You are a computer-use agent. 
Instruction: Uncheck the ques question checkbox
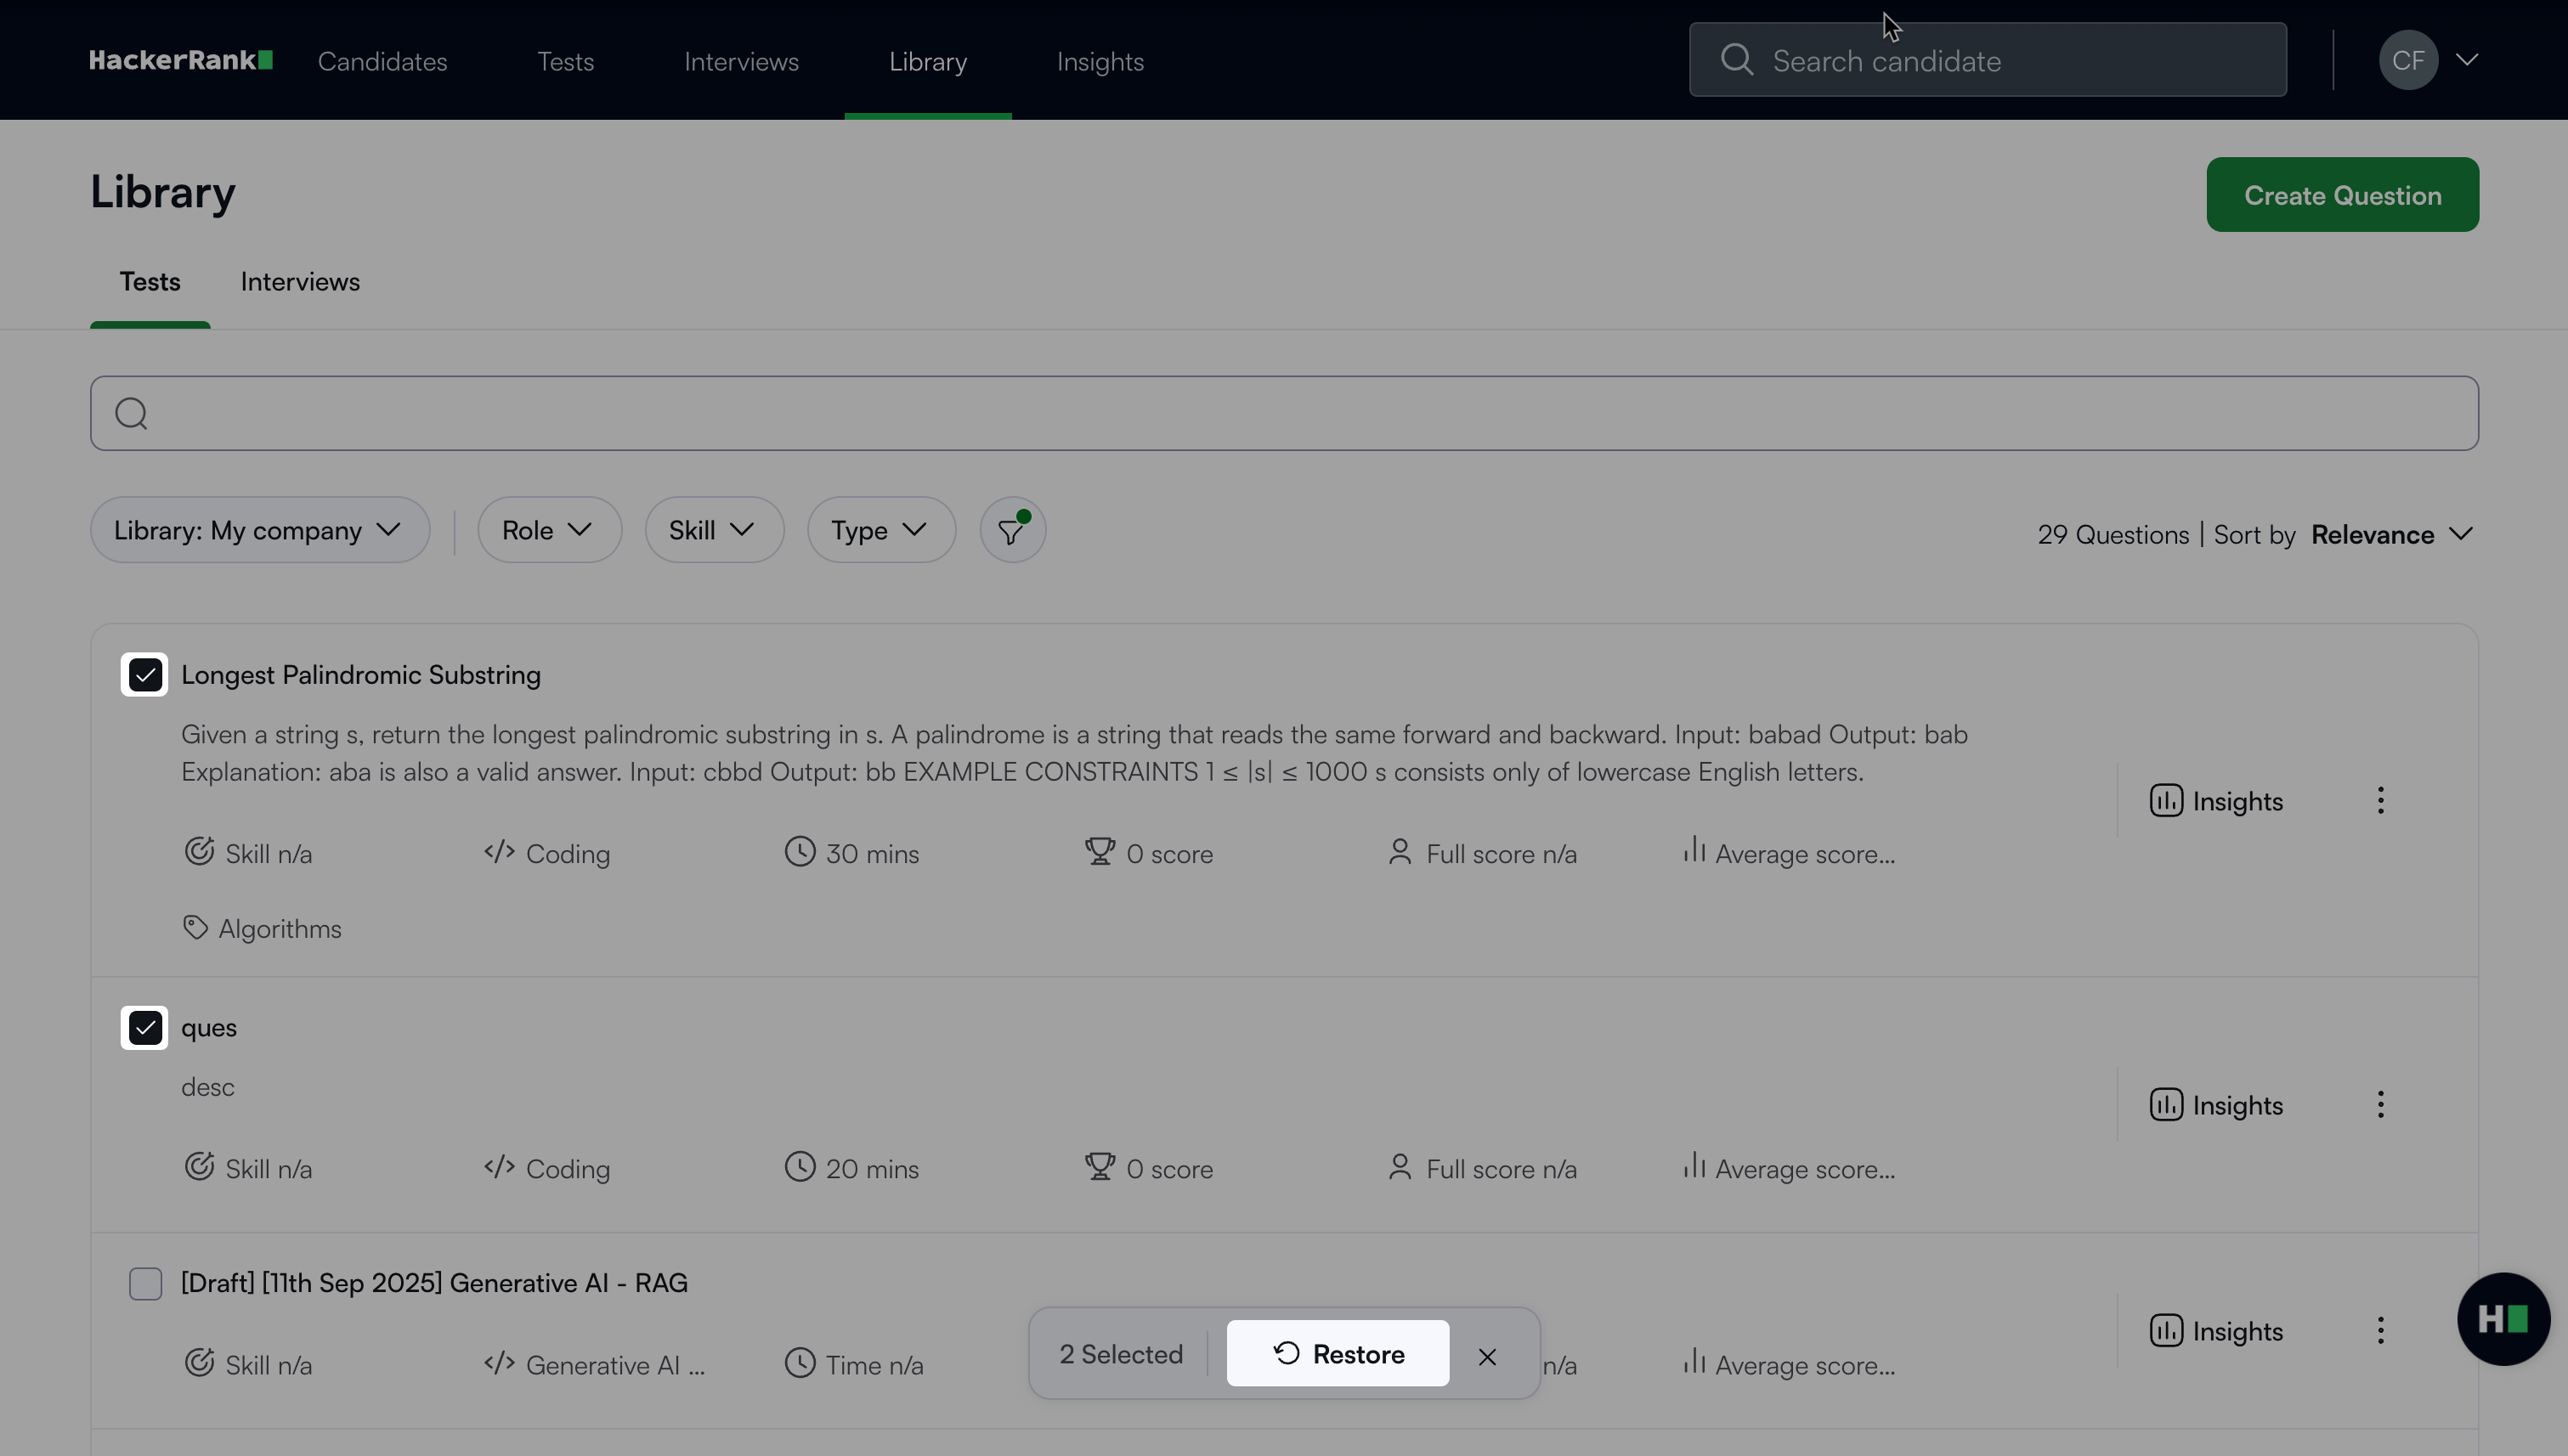[145, 1028]
